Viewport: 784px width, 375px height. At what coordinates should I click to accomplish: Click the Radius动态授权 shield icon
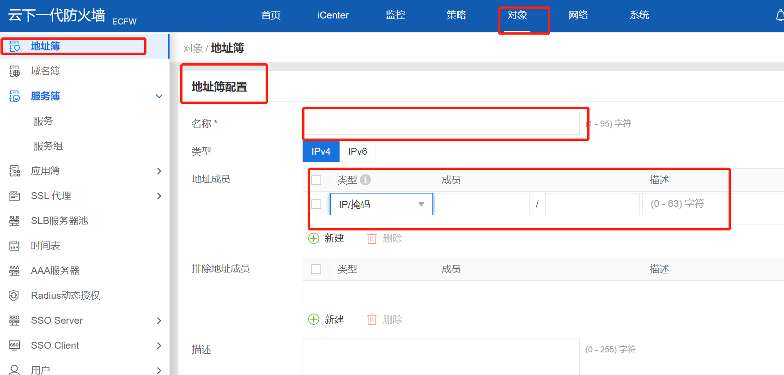point(15,296)
